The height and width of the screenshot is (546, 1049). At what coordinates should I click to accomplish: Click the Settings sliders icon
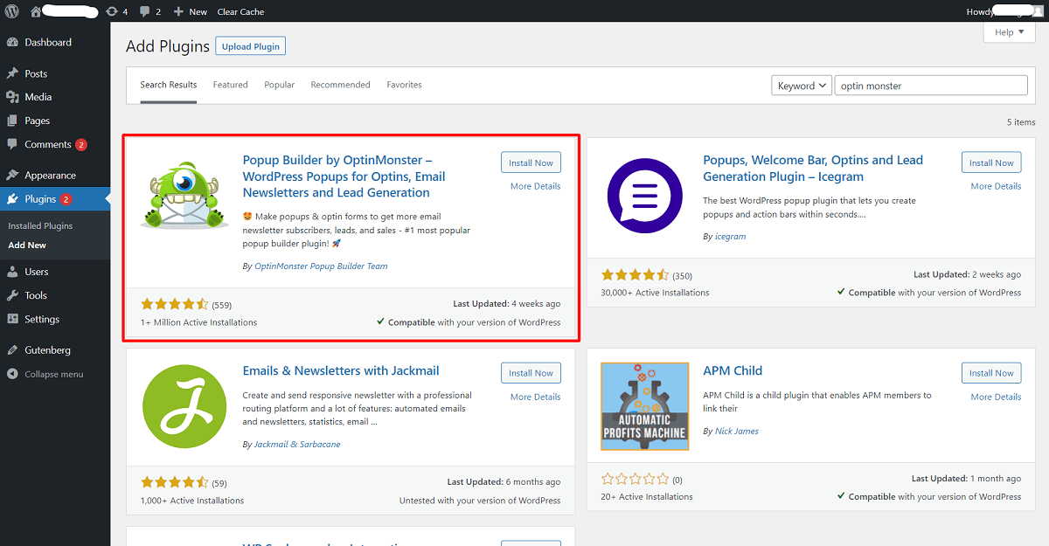click(x=12, y=319)
